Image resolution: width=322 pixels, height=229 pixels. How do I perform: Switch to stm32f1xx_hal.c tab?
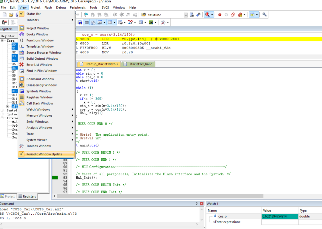[138, 64]
